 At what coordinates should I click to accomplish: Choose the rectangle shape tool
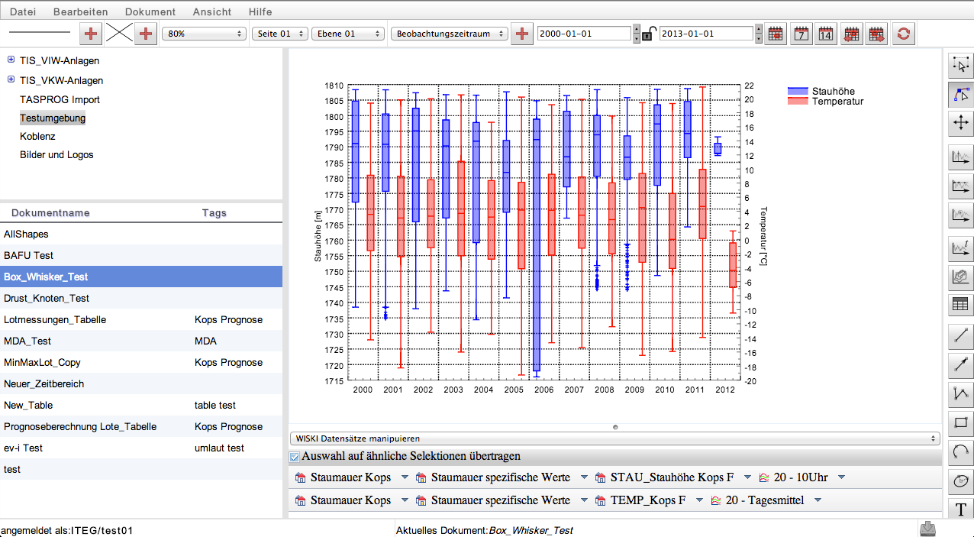[x=960, y=422]
